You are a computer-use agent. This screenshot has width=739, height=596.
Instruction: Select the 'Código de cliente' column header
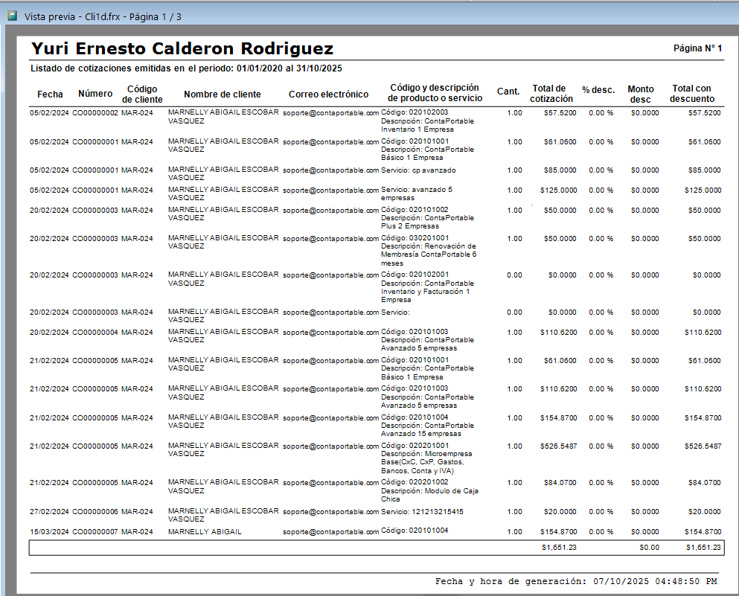pyautogui.click(x=142, y=94)
